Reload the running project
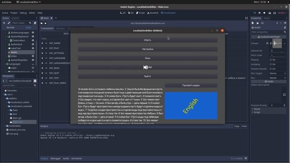The width and height of the screenshot is (290, 163). pyautogui.click(x=255, y=13)
